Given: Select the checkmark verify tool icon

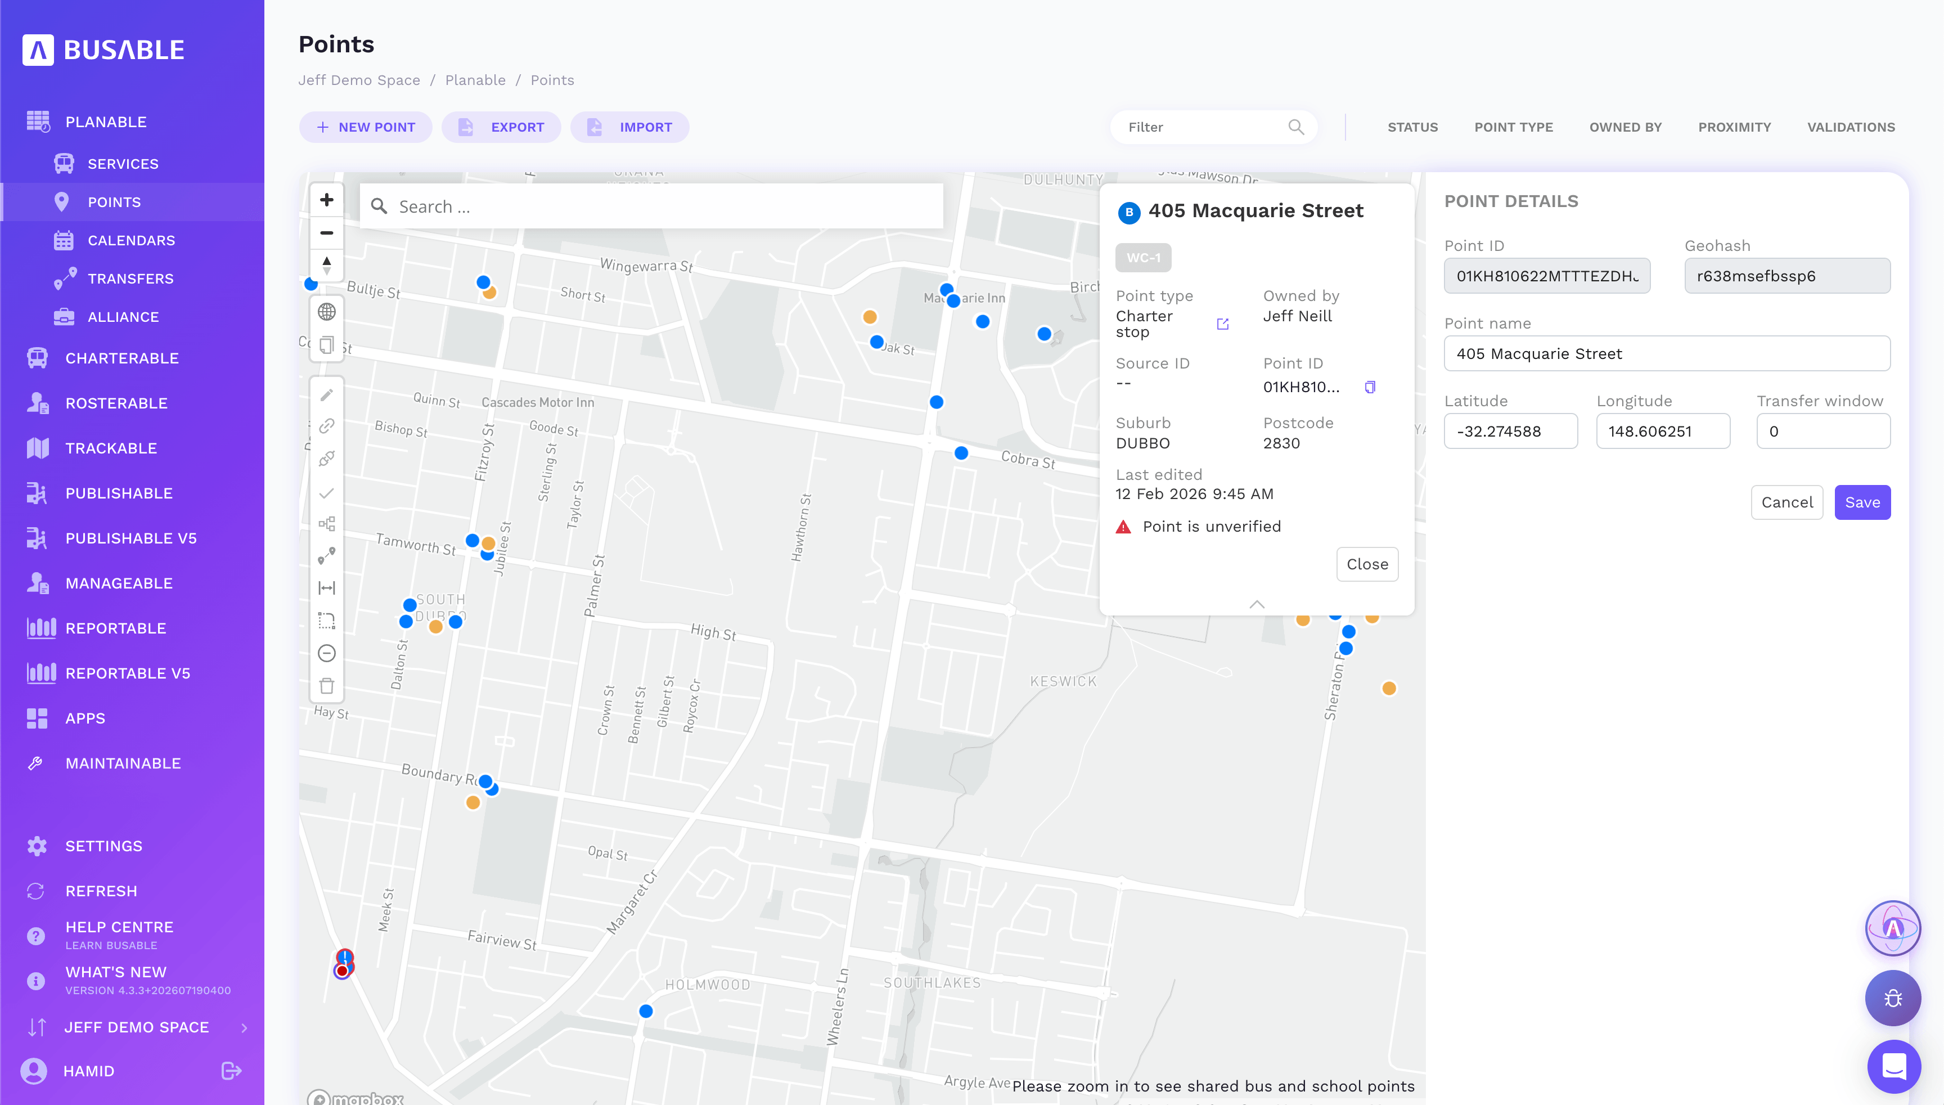Looking at the screenshot, I should tap(326, 493).
